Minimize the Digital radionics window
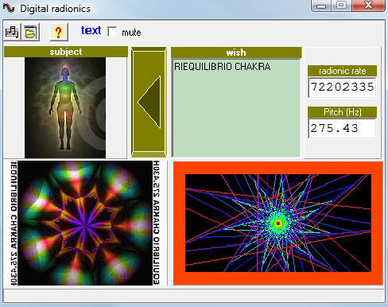This screenshot has width=388, height=307. pos(321,6)
